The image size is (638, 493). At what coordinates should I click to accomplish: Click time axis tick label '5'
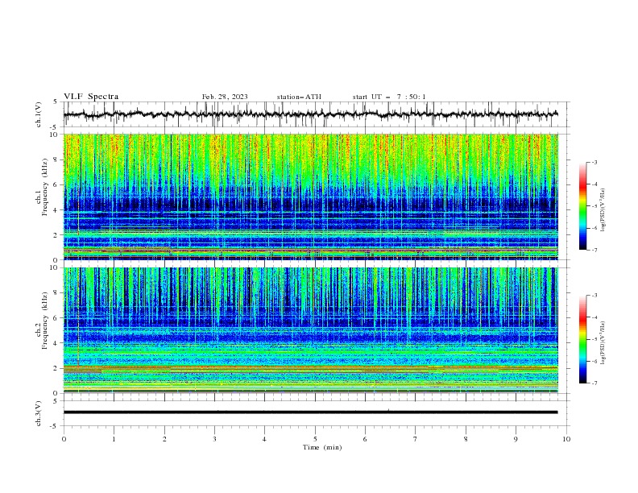(x=315, y=439)
